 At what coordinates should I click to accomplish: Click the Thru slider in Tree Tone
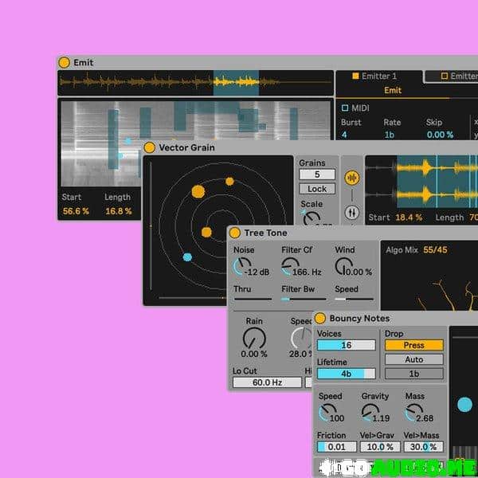253,299
